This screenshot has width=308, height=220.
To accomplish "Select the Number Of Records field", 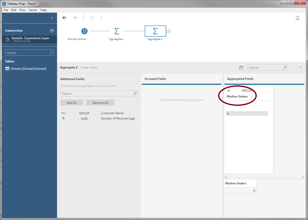I will pyautogui.click(x=119, y=118).
